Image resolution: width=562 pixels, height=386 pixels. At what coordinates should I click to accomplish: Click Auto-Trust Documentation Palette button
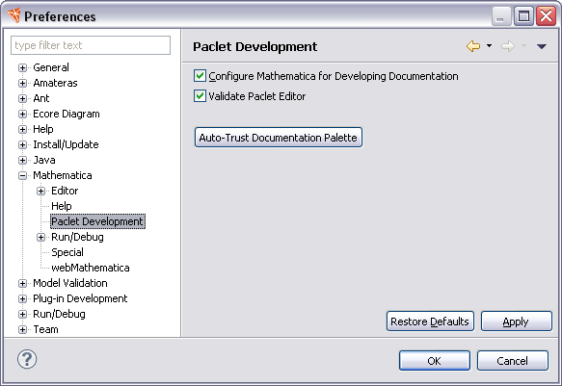click(279, 138)
